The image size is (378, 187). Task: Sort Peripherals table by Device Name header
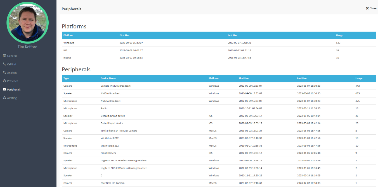(108, 78)
